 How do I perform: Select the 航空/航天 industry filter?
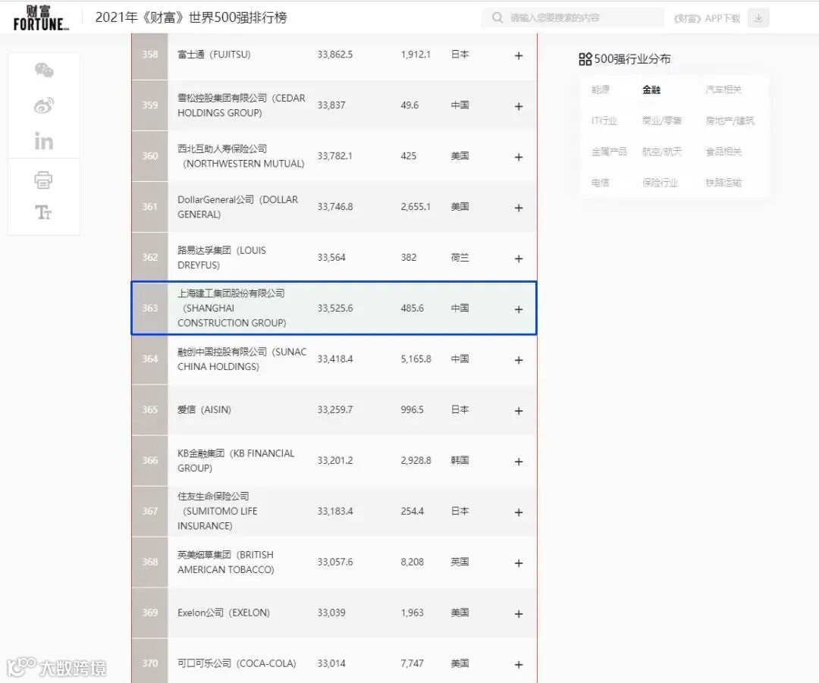(x=662, y=152)
